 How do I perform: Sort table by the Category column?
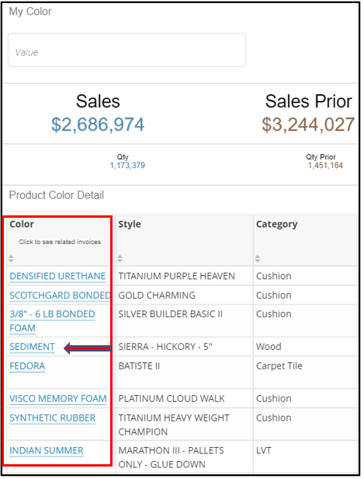click(258, 258)
